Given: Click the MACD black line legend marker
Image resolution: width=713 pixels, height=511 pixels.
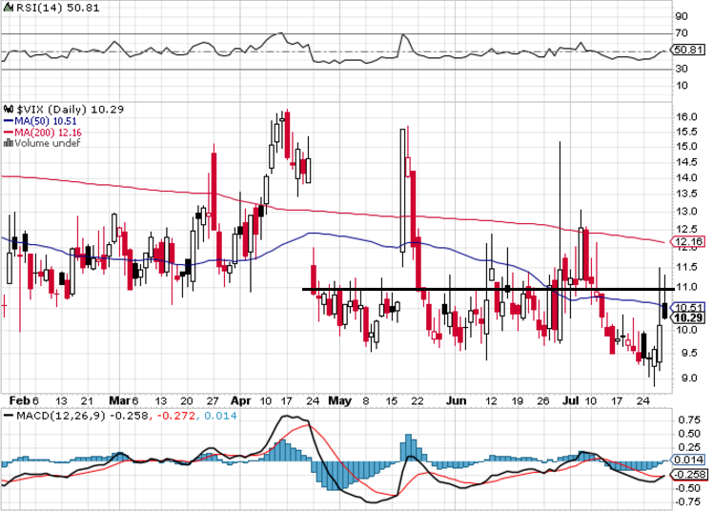Looking at the screenshot, I should point(6,416).
